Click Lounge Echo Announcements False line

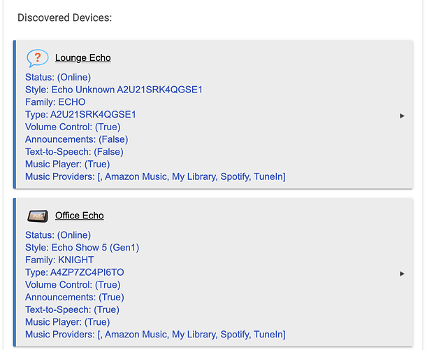coord(76,139)
